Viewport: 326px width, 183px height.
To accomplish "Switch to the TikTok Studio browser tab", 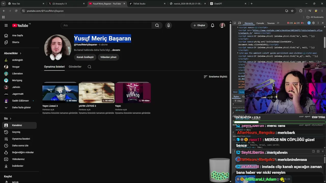I will 147,4.
